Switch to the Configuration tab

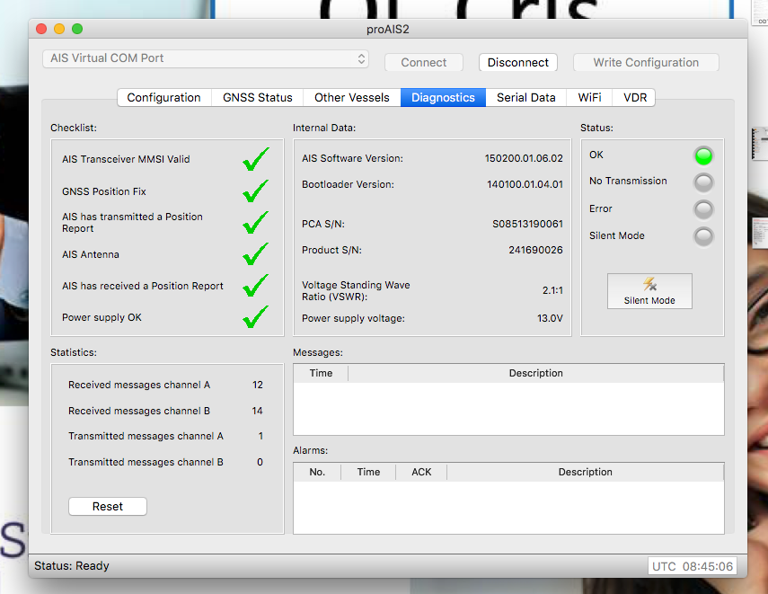pyautogui.click(x=164, y=98)
